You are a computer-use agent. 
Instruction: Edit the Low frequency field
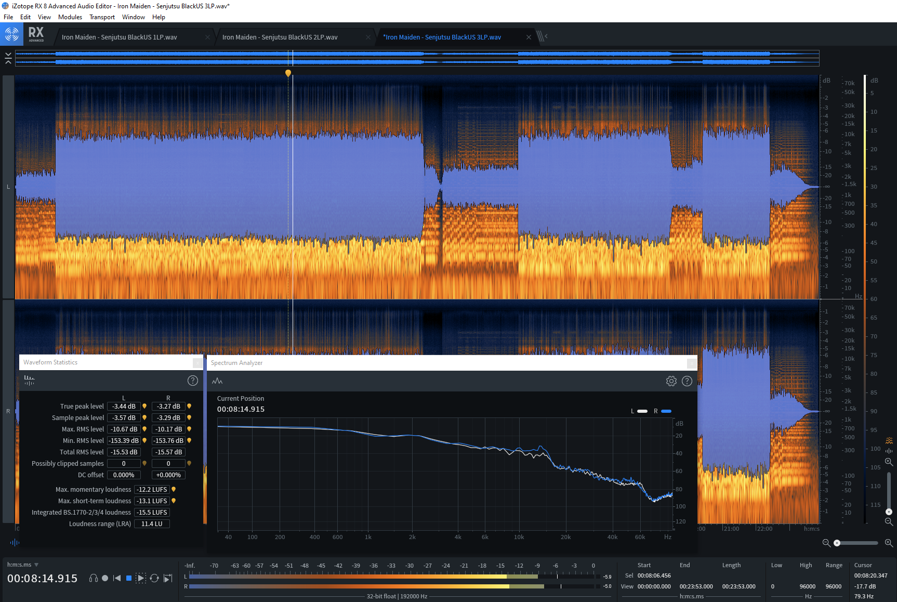(x=773, y=586)
